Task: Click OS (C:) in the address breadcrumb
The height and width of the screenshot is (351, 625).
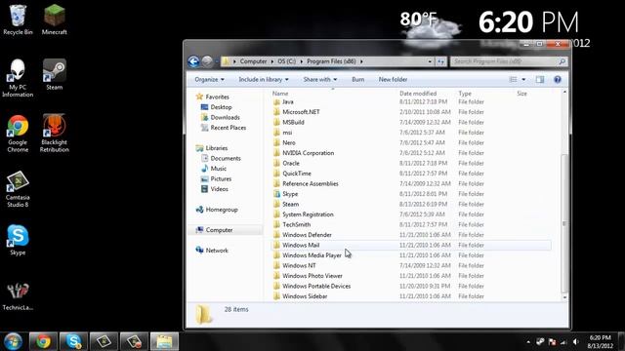Action: (286, 61)
